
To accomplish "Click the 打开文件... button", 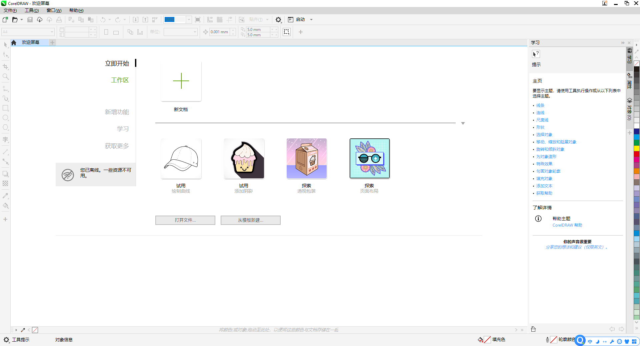I will coord(185,220).
